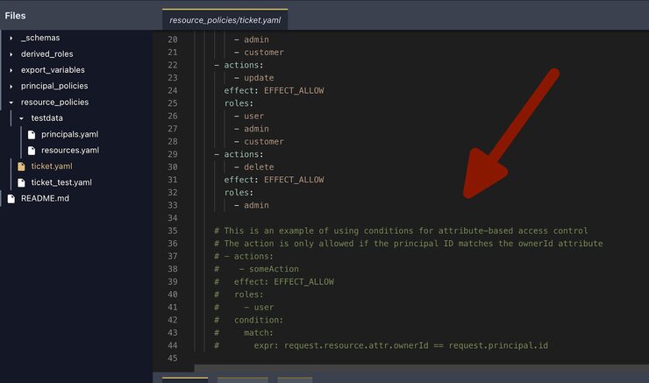Select the testdata folder label

46,118
